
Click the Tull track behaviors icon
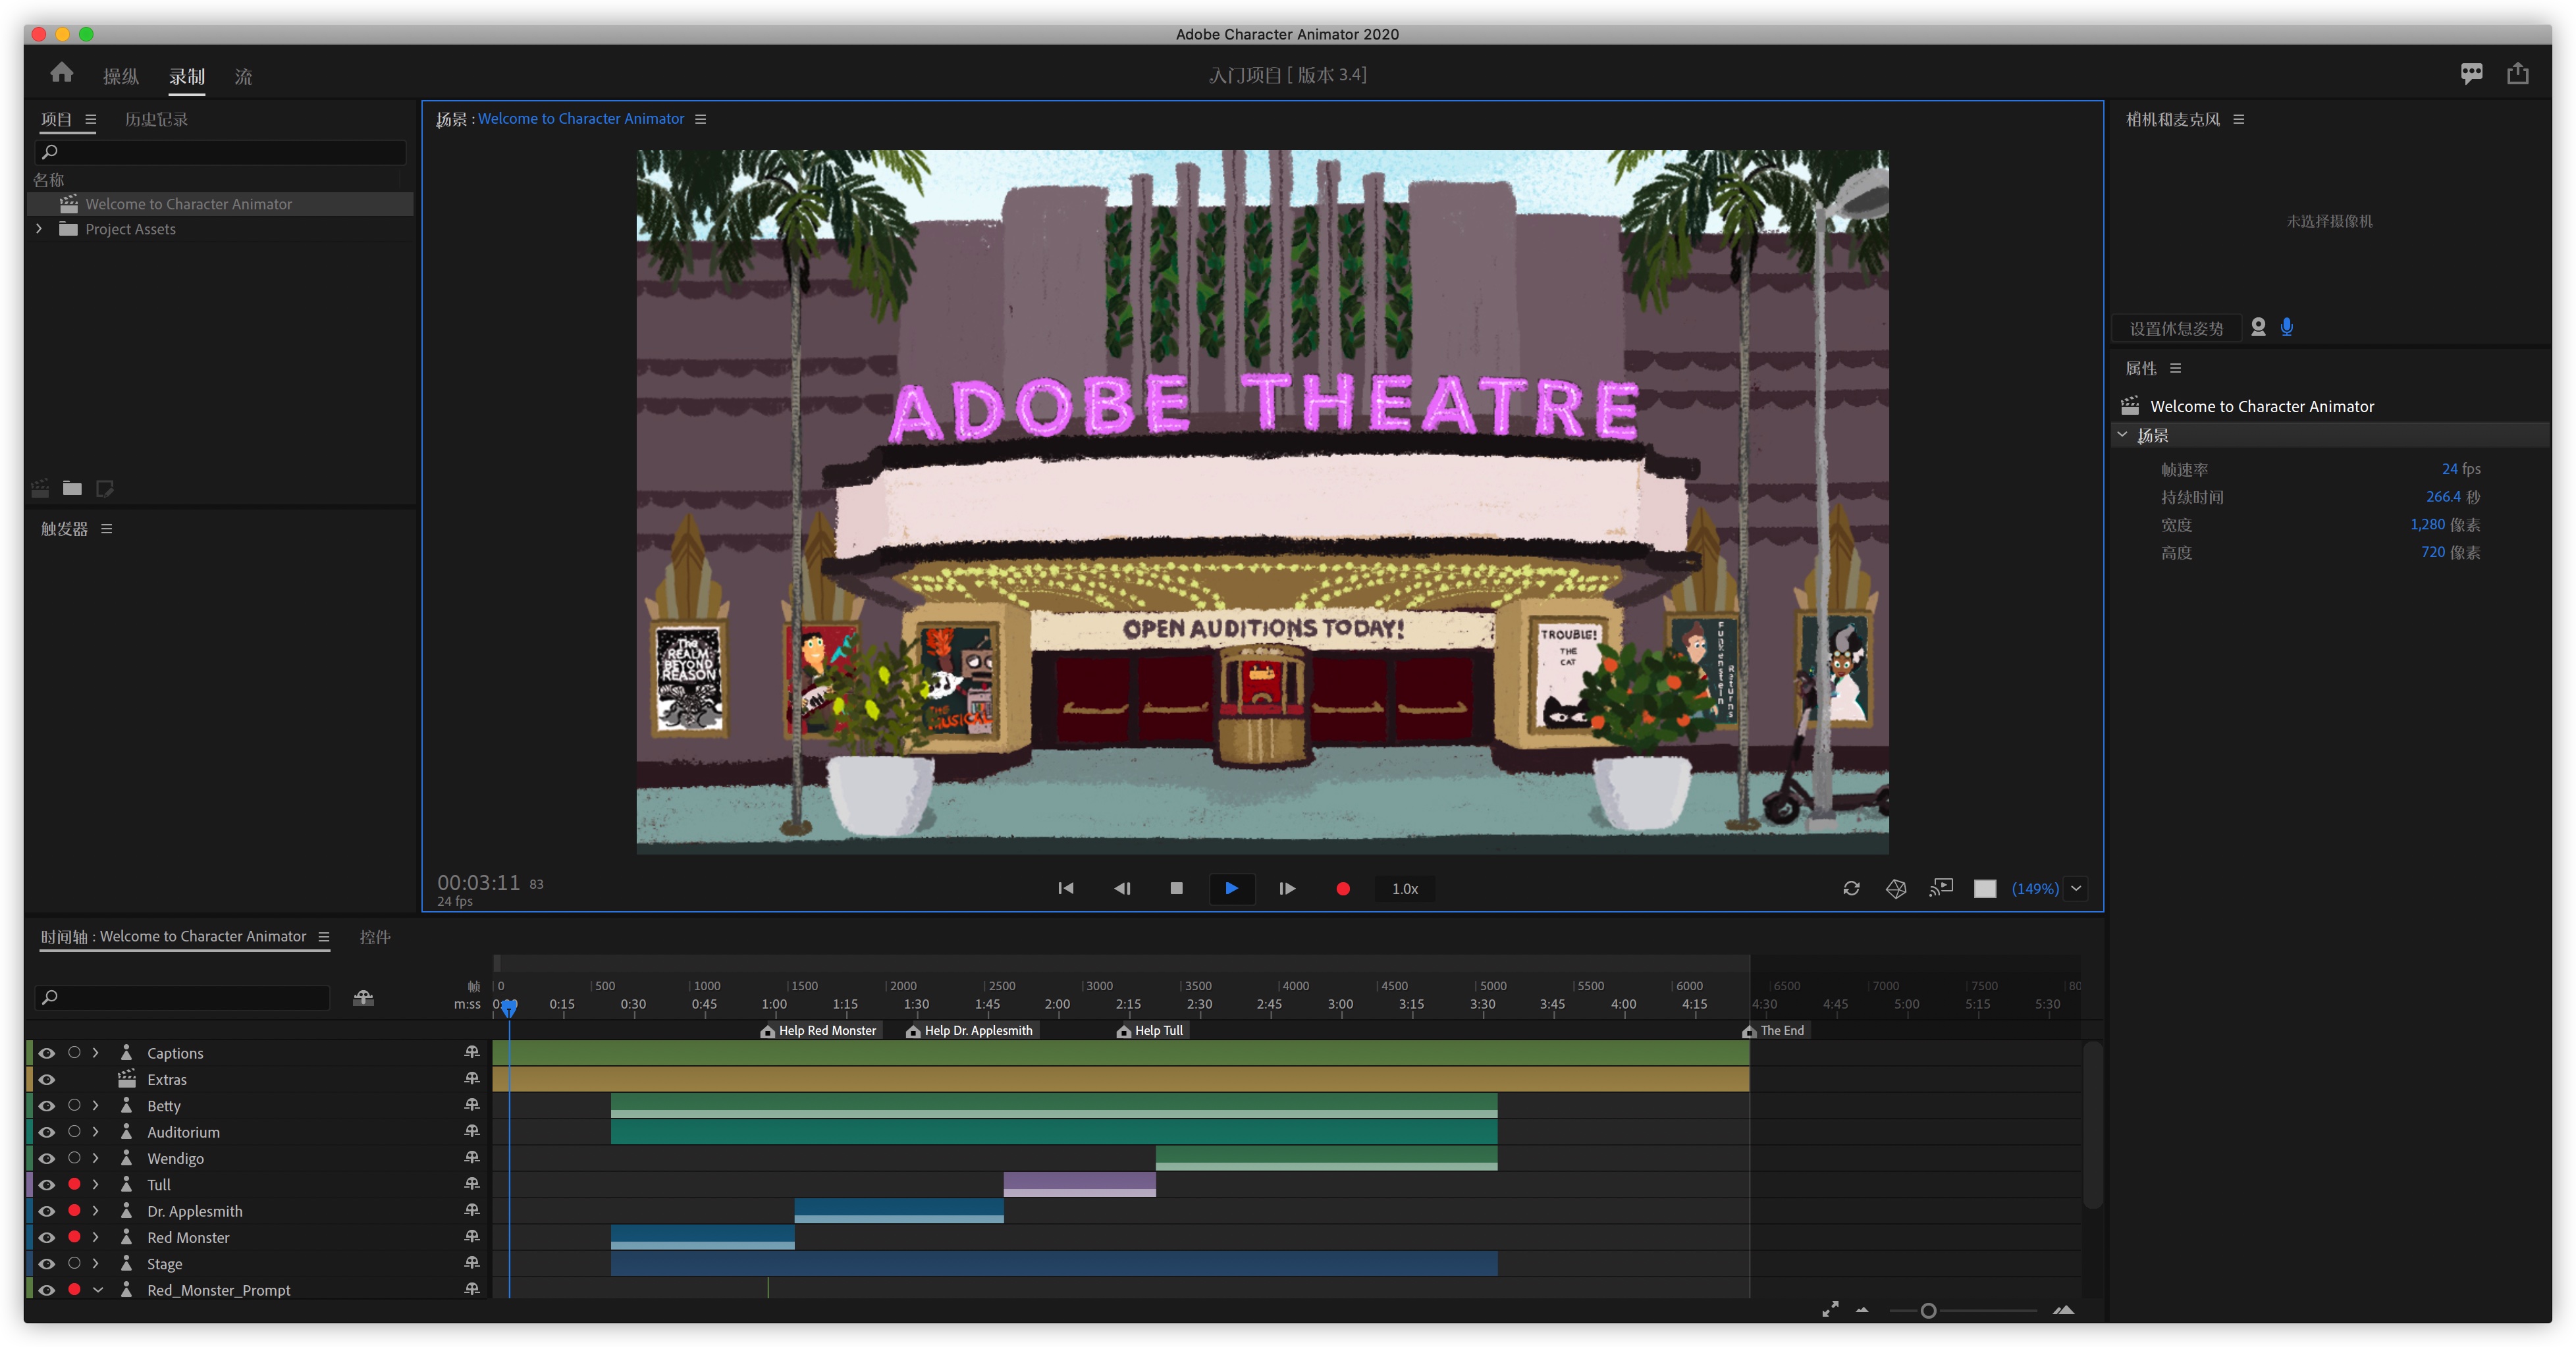[x=472, y=1184]
